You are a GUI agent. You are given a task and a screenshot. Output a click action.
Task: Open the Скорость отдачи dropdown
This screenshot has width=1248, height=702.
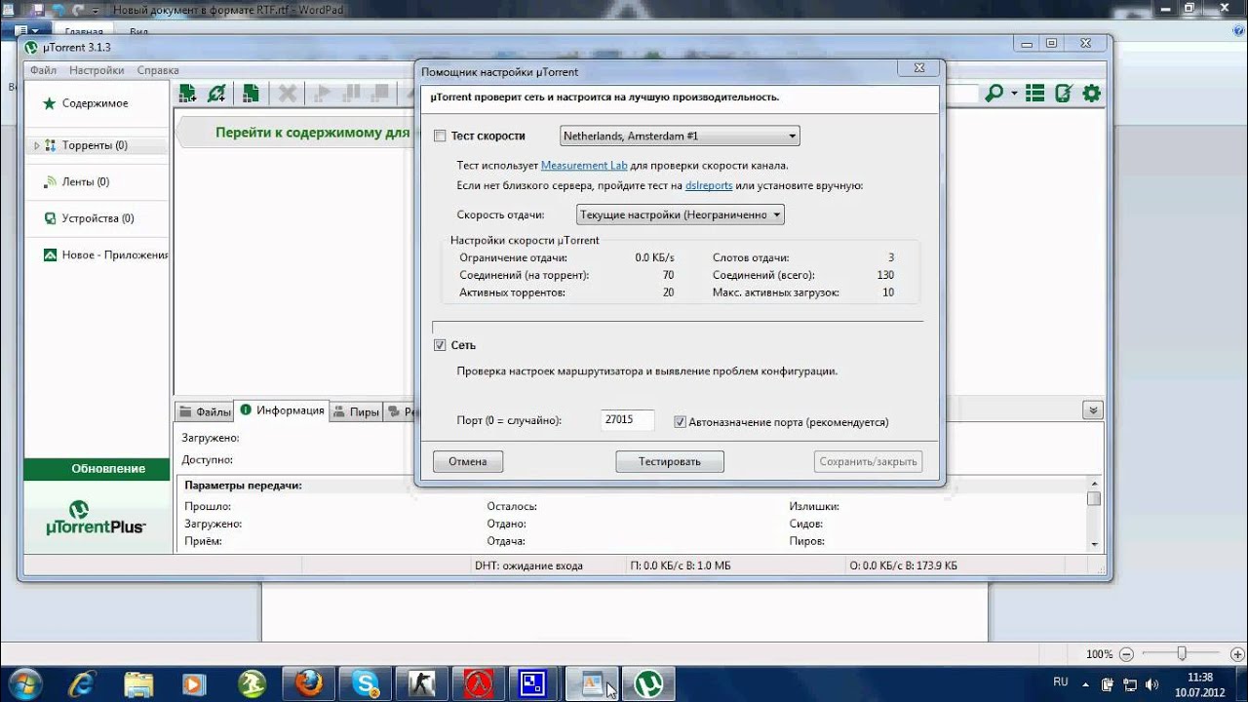(x=680, y=214)
